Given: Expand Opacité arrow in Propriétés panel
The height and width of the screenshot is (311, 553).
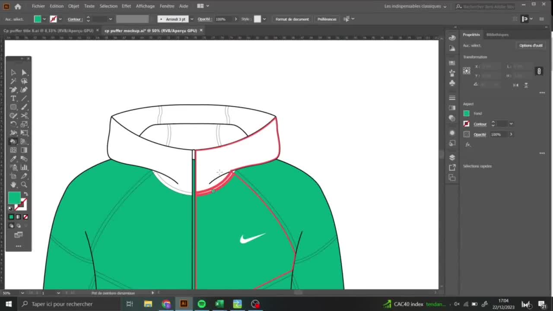Looking at the screenshot, I should (x=511, y=134).
